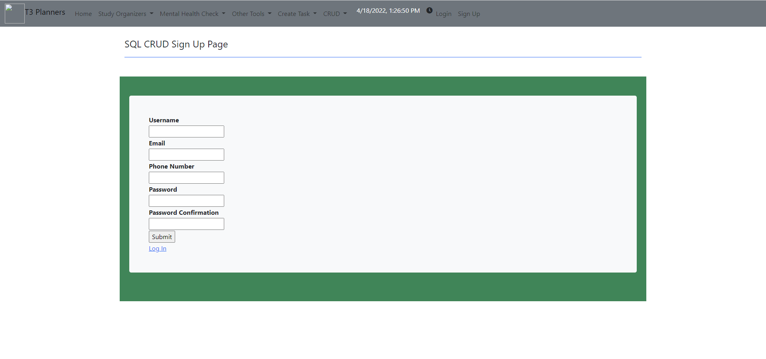Click the T3 Planners brand link
This screenshot has height=359, width=766.
pyautogui.click(x=45, y=12)
